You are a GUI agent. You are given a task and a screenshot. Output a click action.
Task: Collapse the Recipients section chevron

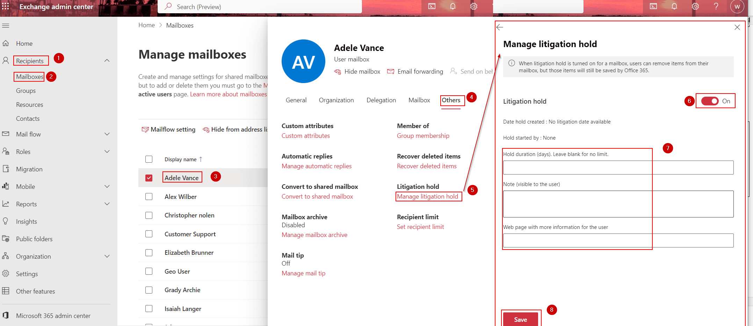(107, 61)
